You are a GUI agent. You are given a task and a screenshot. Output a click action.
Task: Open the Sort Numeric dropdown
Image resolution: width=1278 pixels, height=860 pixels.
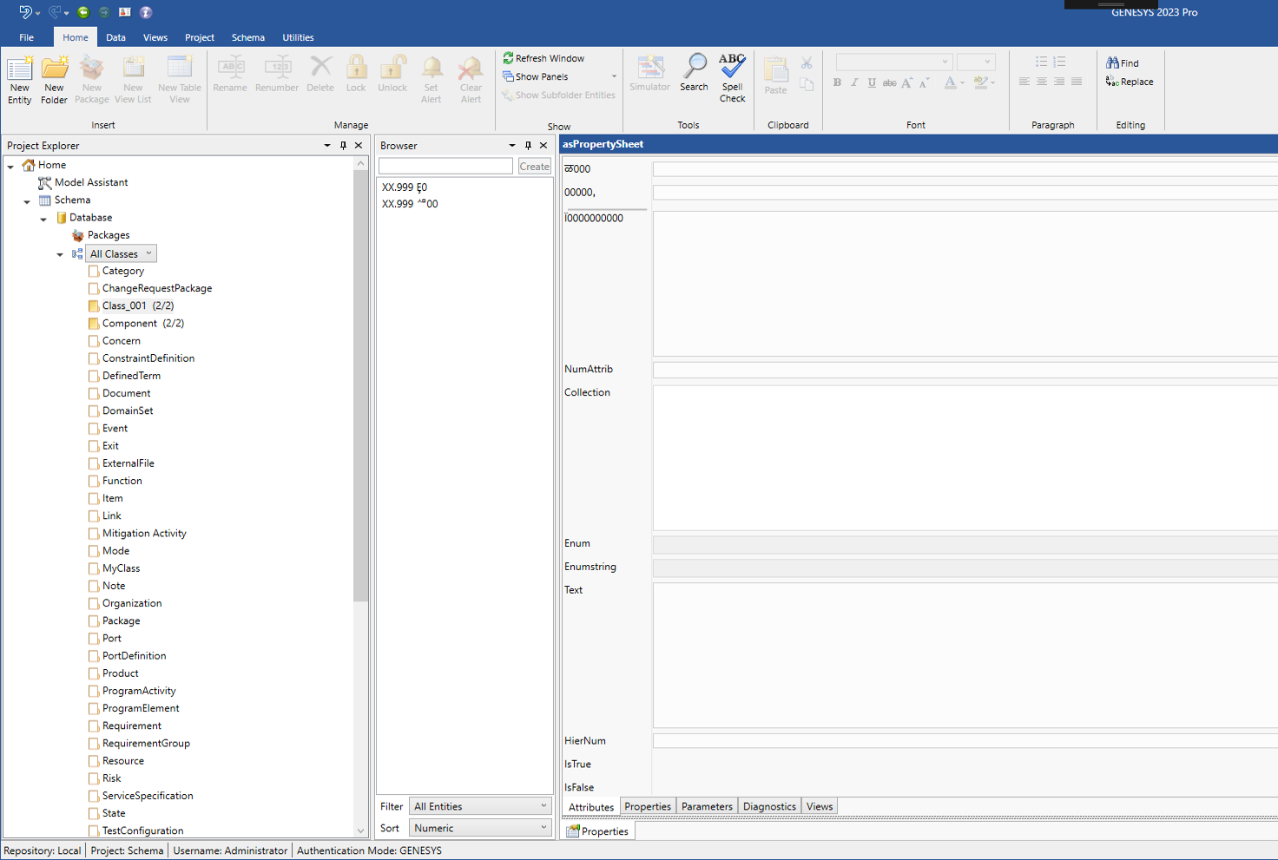click(480, 828)
